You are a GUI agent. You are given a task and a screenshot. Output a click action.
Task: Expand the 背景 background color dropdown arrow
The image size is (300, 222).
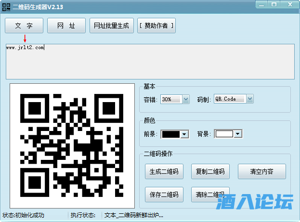click(237, 134)
